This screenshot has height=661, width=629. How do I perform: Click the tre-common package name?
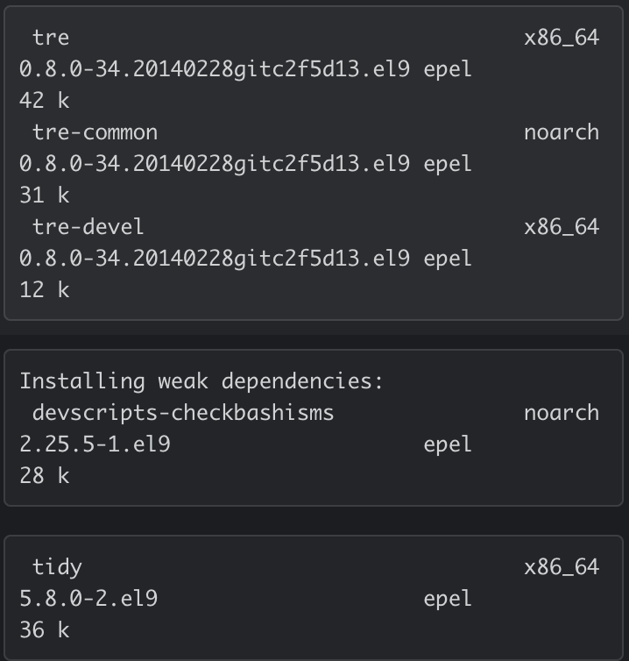95,132
